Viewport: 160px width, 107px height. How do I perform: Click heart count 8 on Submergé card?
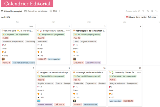click(75, 94)
